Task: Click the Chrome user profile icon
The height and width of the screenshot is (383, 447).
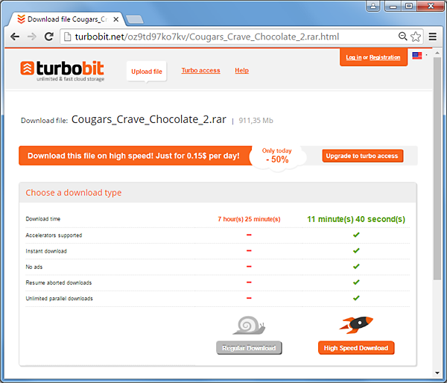Action: (373, 6)
